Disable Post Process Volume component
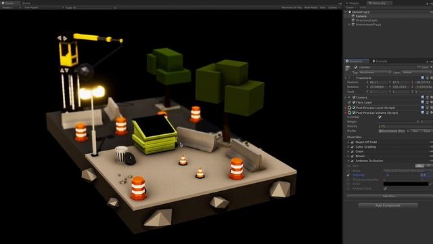This screenshot has height=244, width=433. click(x=354, y=113)
